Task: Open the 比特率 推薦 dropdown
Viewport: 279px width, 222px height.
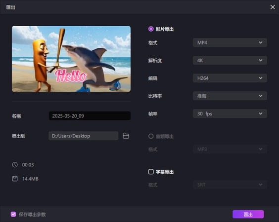Action: tap(230, 96)
